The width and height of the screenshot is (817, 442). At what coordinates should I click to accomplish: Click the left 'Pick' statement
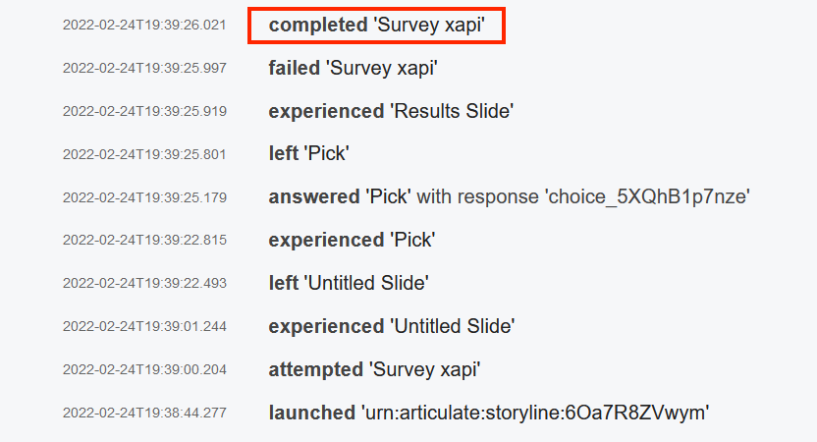[309, 154]
